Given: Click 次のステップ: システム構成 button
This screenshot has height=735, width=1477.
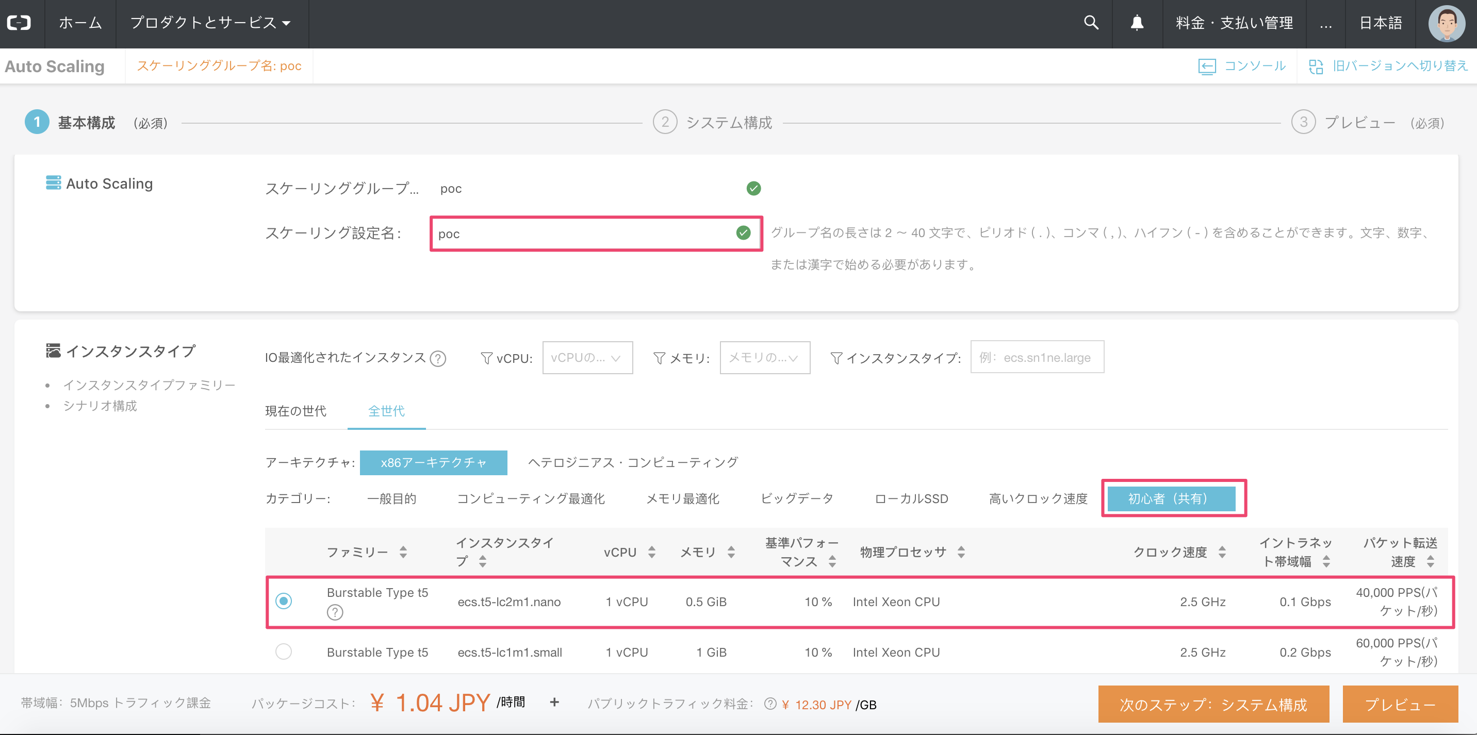Looking at the screenshot, I should (x=1213, y=704).
